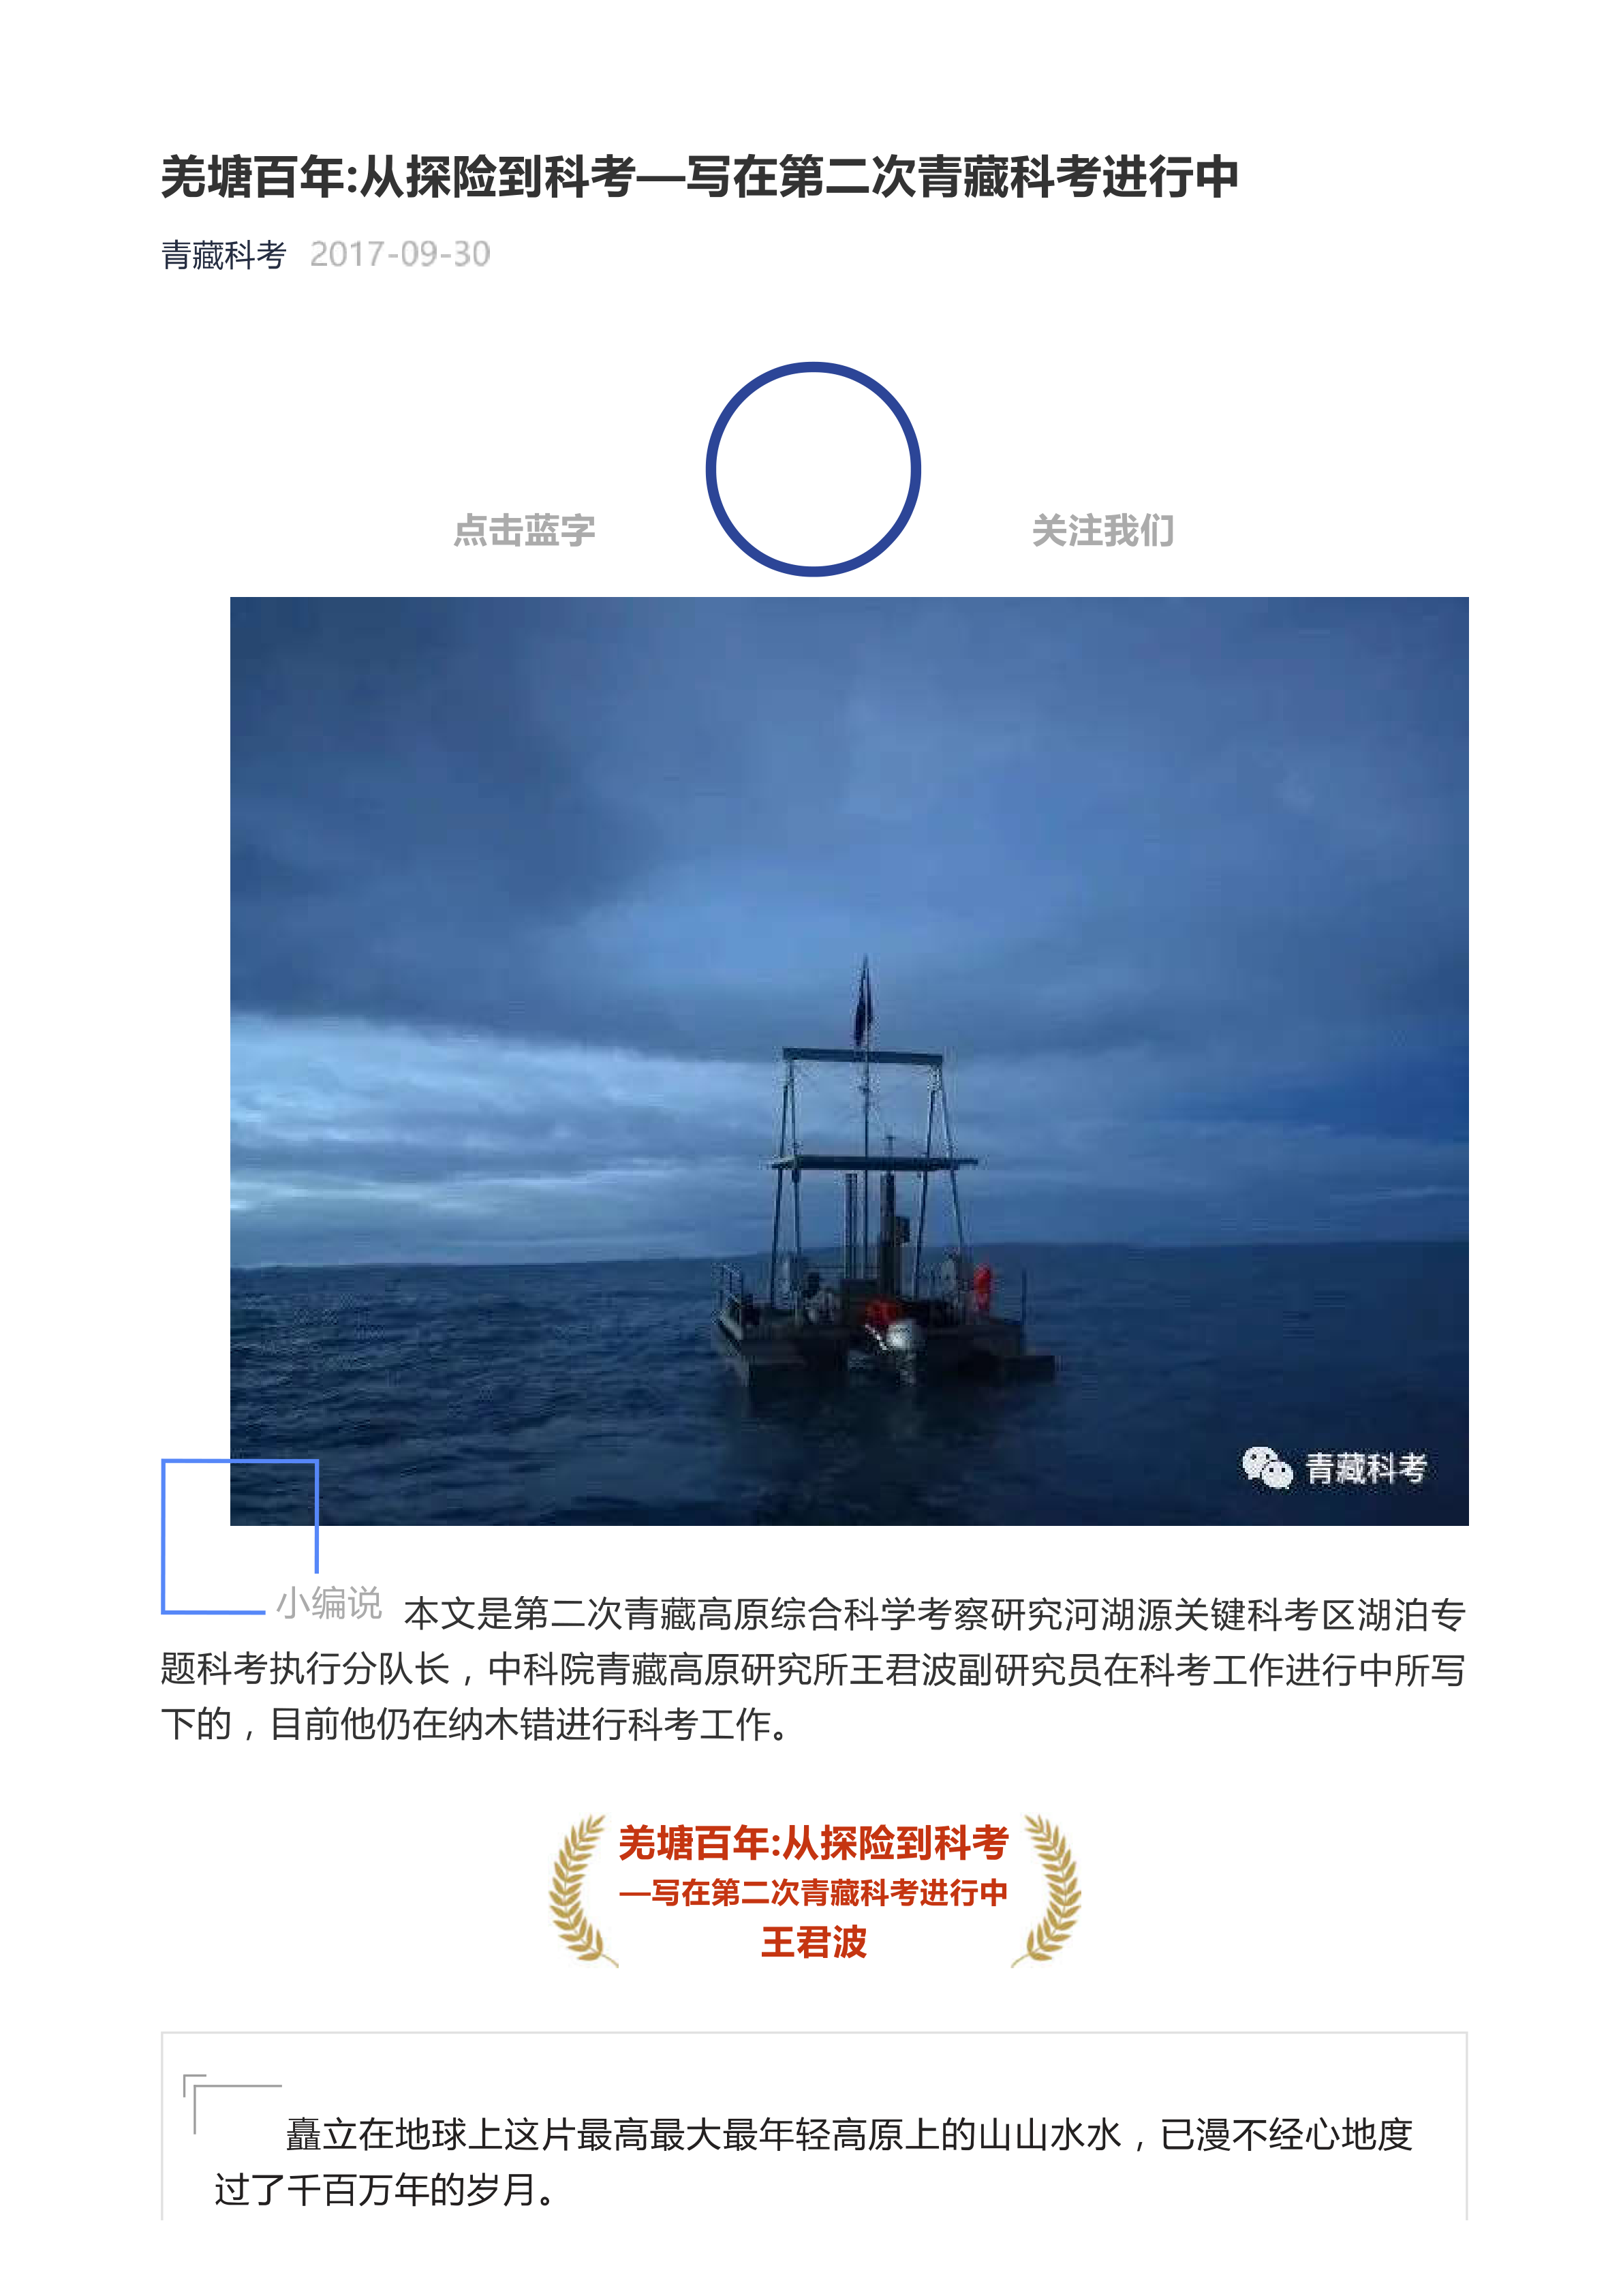Click the flag atop the boat mast
1623x2296 pixels.
[863, 1005]
